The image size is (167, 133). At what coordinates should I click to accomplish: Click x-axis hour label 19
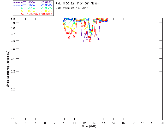pyautogui.click(x=153, y=123)
